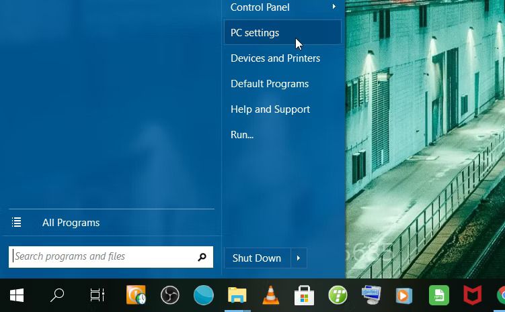Image resolution: width=505 pixels, height=312 pixels.
Task: Open File Explorer from the taskbar
Action: tap(237, 295)
